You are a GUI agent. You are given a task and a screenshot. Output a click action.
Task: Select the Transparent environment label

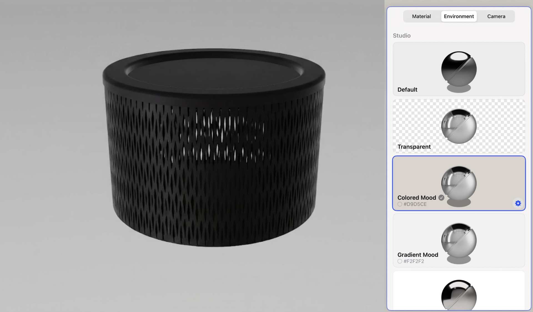coord(414,147)
